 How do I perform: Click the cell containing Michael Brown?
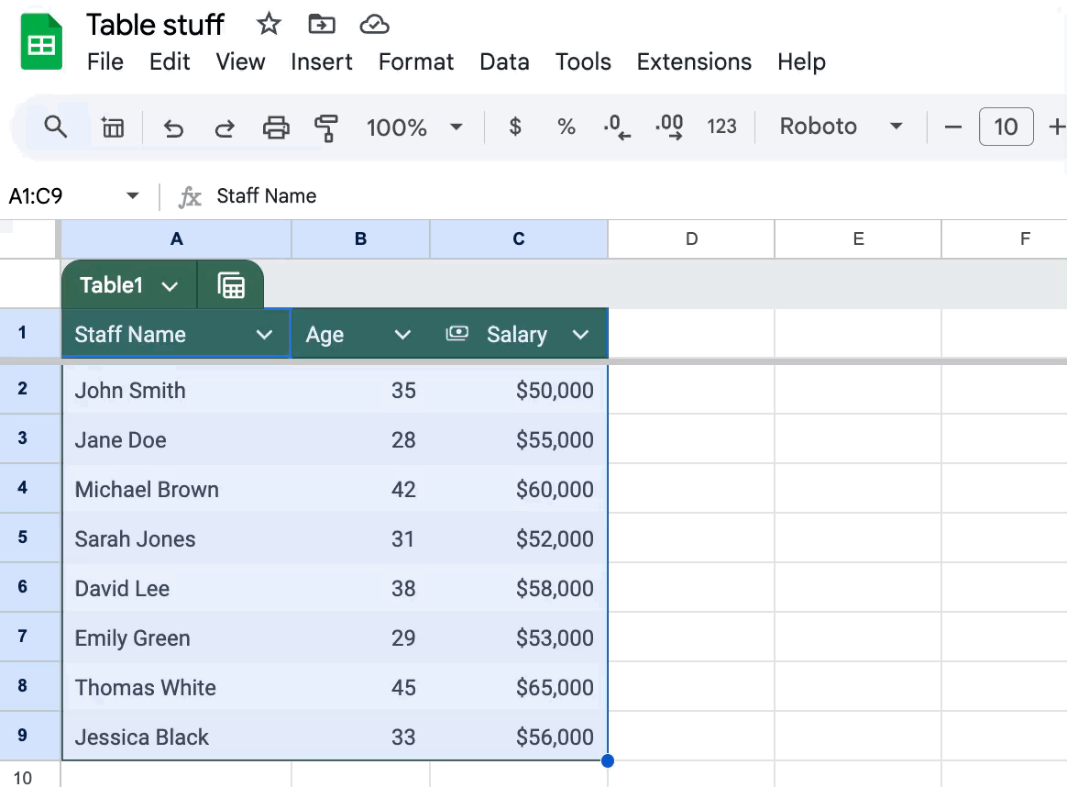(x=147, y=490)
